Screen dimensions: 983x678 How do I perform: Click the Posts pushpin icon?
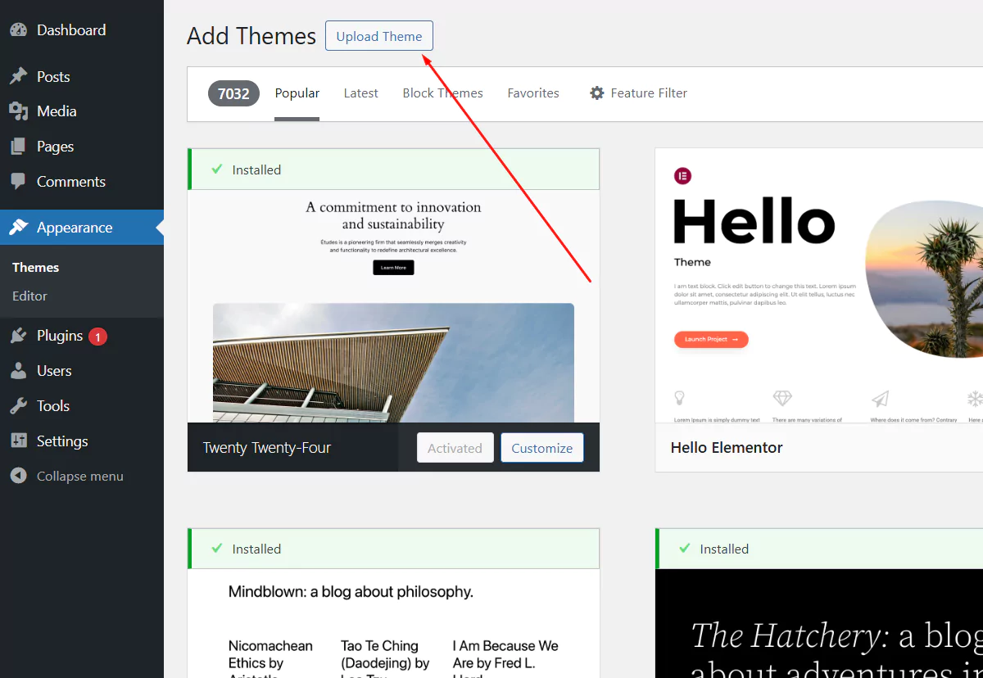[x=18, y=77]
